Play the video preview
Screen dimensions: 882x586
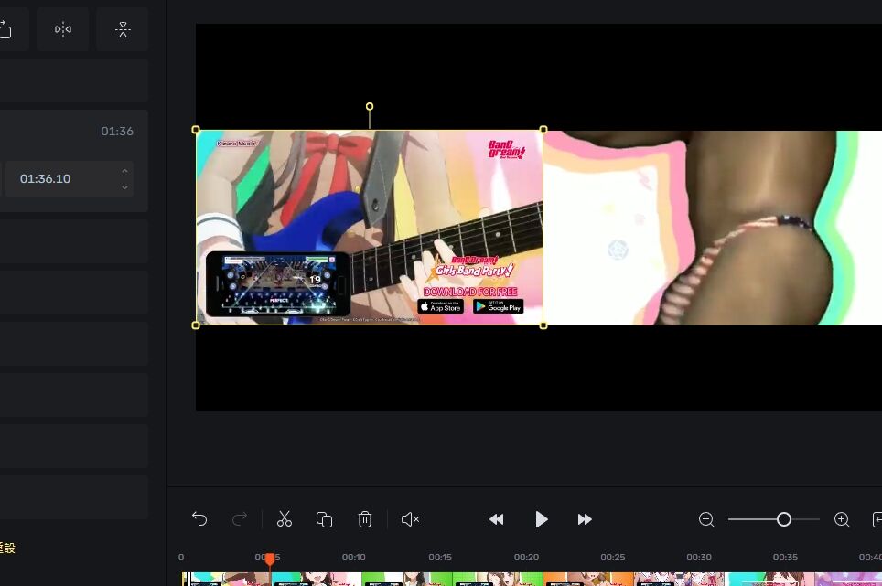coord(541,519)
